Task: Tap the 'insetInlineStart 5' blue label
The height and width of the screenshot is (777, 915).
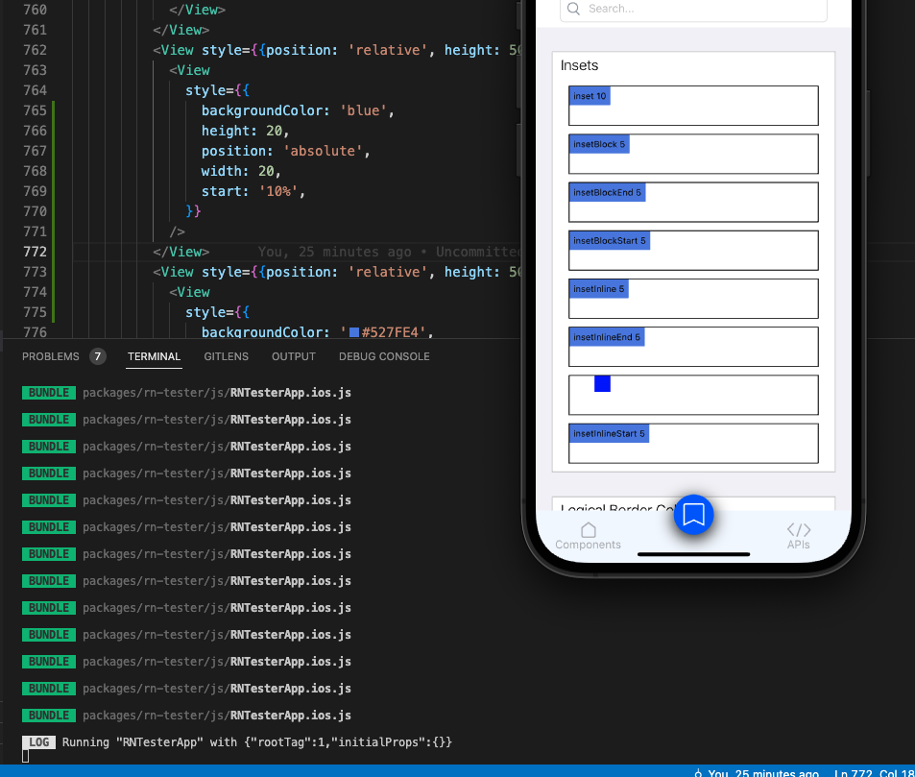Action: click(609, 433)
